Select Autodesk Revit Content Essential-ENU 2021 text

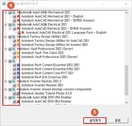50,69
